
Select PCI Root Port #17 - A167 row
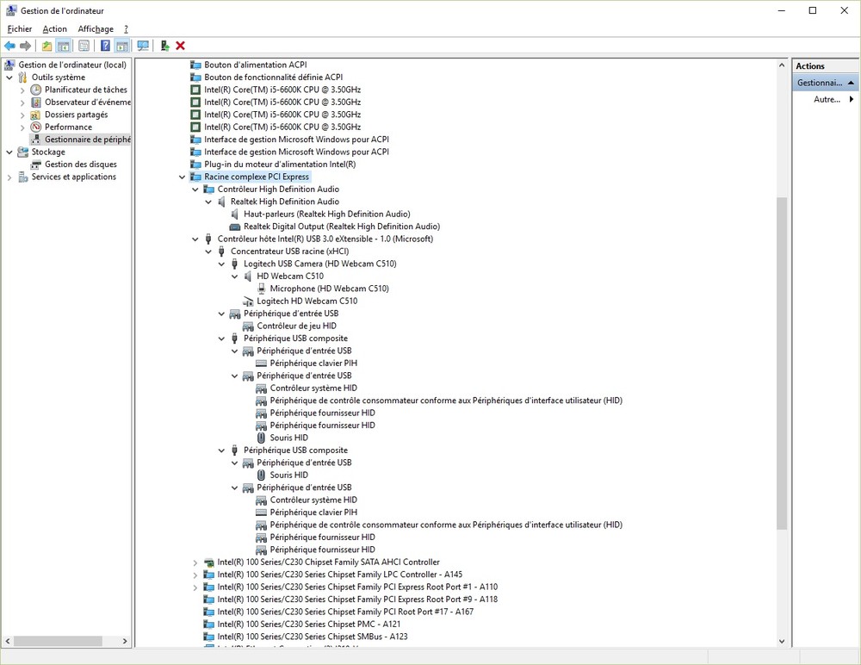(345, 612)
